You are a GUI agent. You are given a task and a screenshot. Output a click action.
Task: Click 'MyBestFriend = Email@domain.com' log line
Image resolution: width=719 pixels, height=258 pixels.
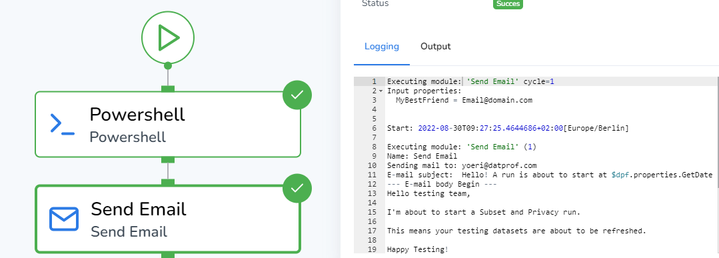coord(464,100)
